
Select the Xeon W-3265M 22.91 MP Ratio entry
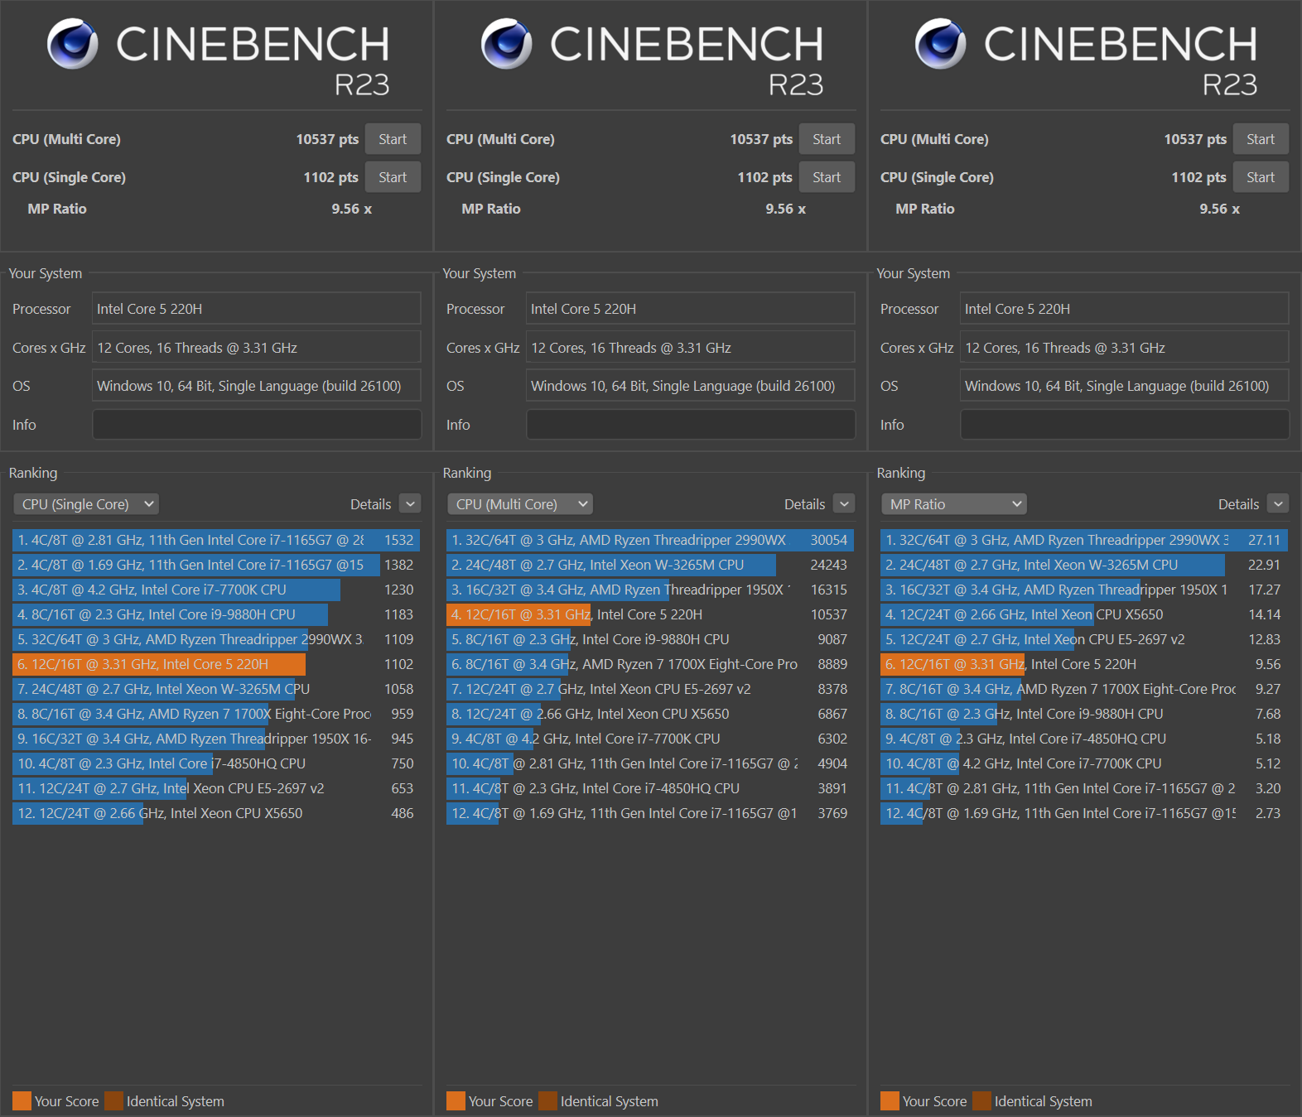tap(1084, 565)
